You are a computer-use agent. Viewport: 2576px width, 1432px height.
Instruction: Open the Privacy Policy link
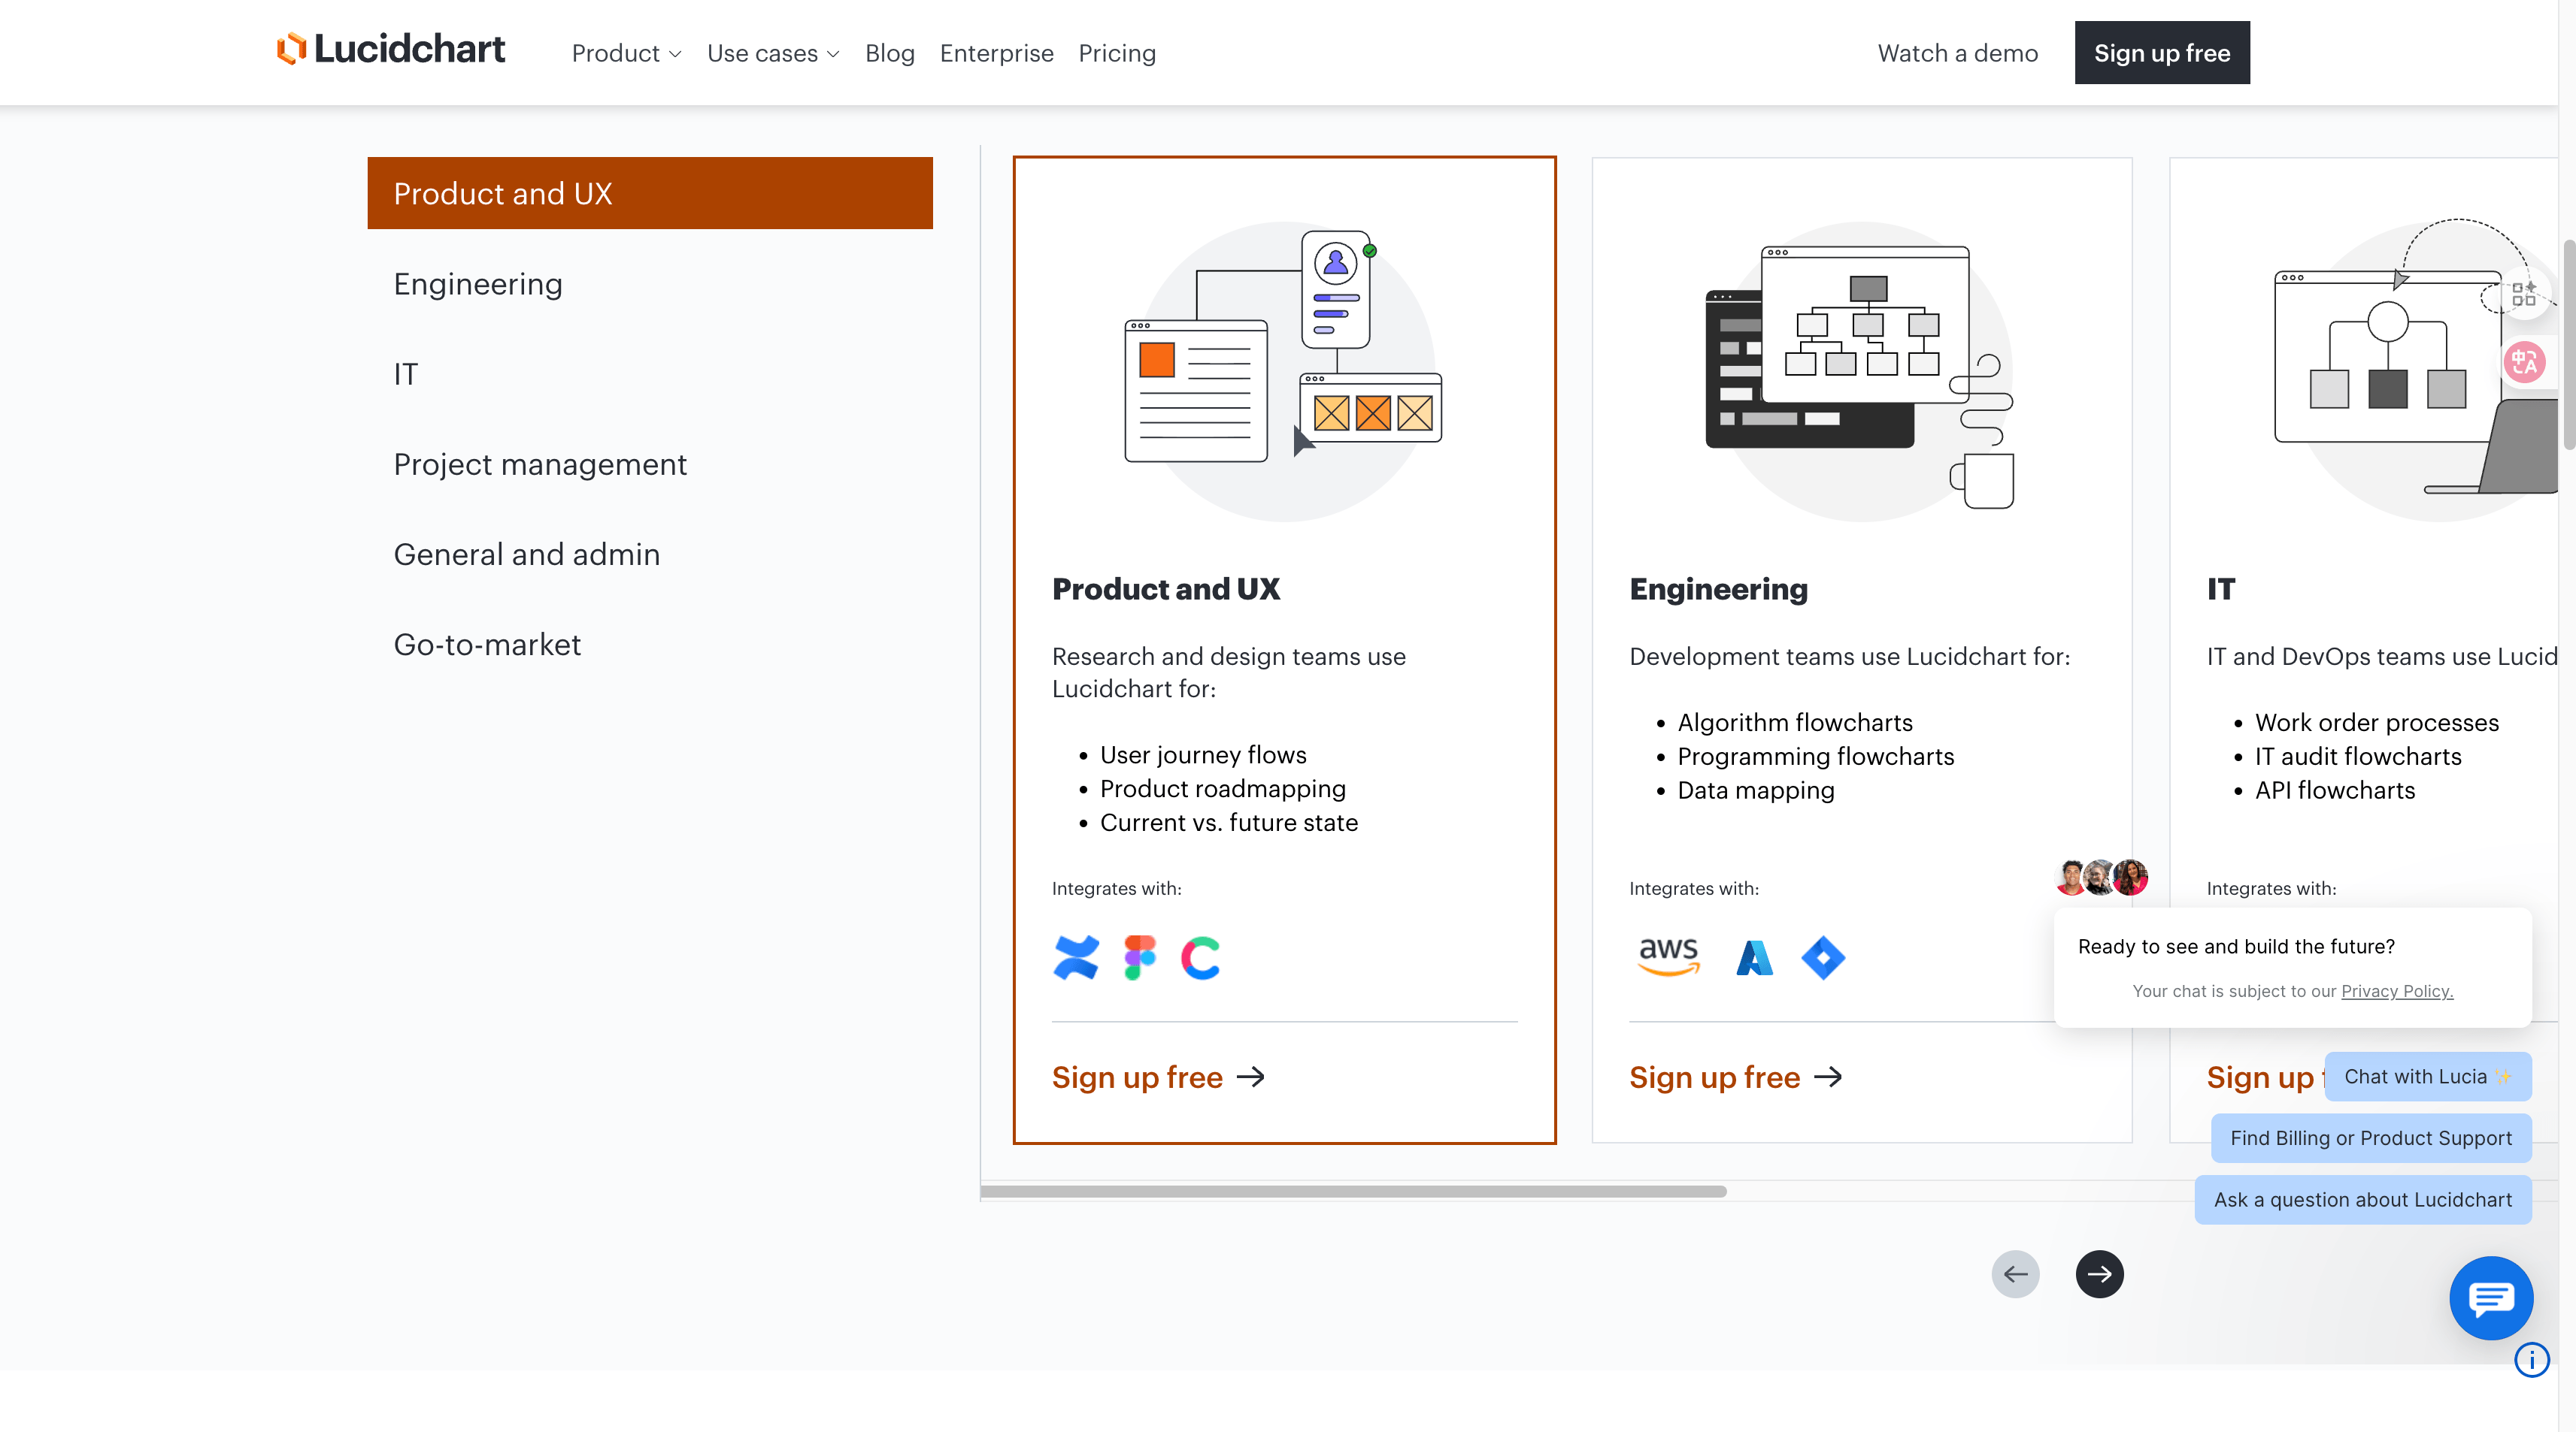tap(2396, 990)
